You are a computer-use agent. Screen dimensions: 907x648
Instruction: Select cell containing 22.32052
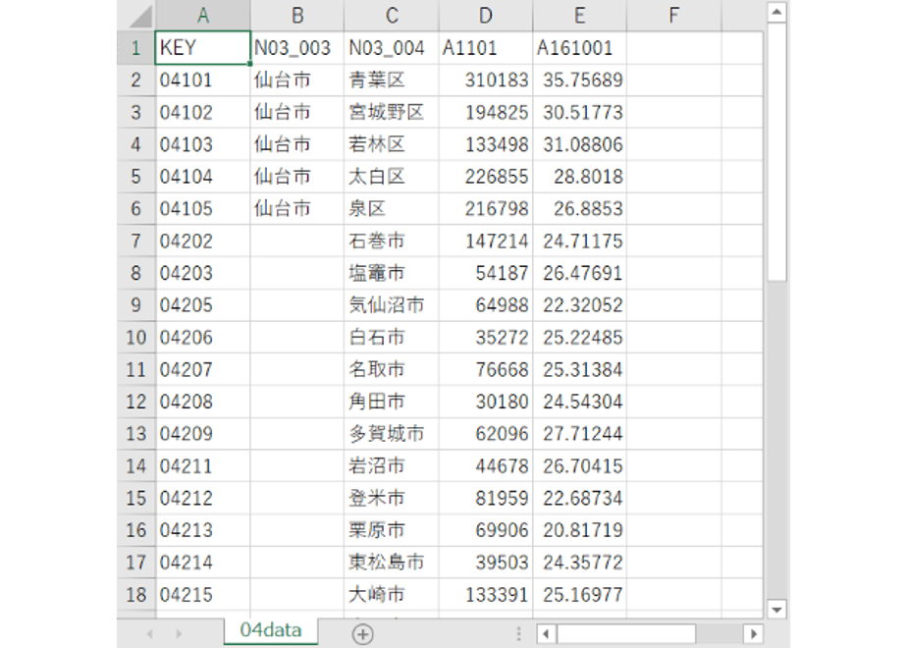point(579,305)
